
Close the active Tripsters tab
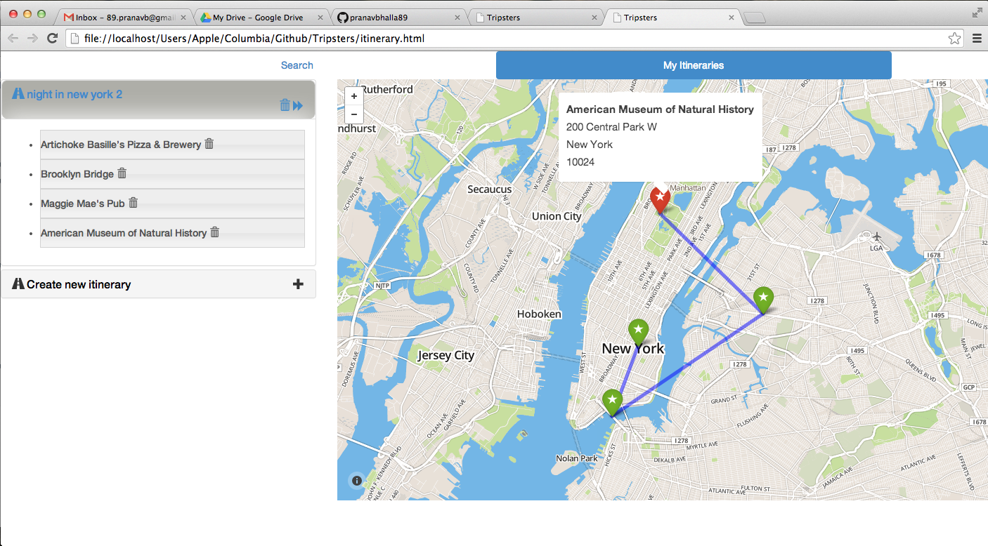coord(732,18)
